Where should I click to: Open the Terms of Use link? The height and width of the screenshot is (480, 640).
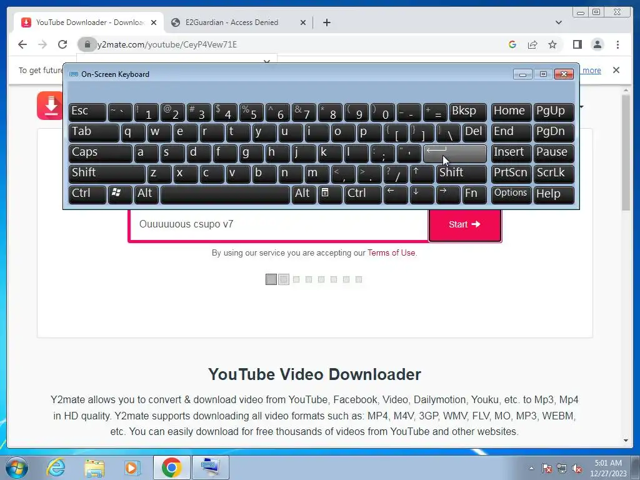click(391, 252)
